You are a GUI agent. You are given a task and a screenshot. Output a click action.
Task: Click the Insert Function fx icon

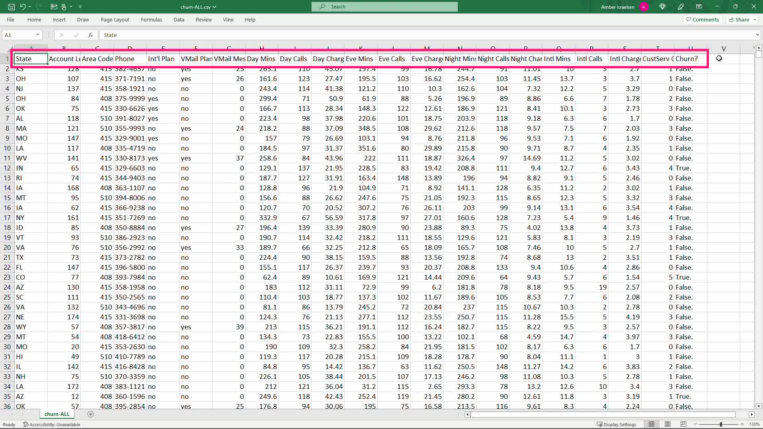pyautogui.click(x=91, y=35)
